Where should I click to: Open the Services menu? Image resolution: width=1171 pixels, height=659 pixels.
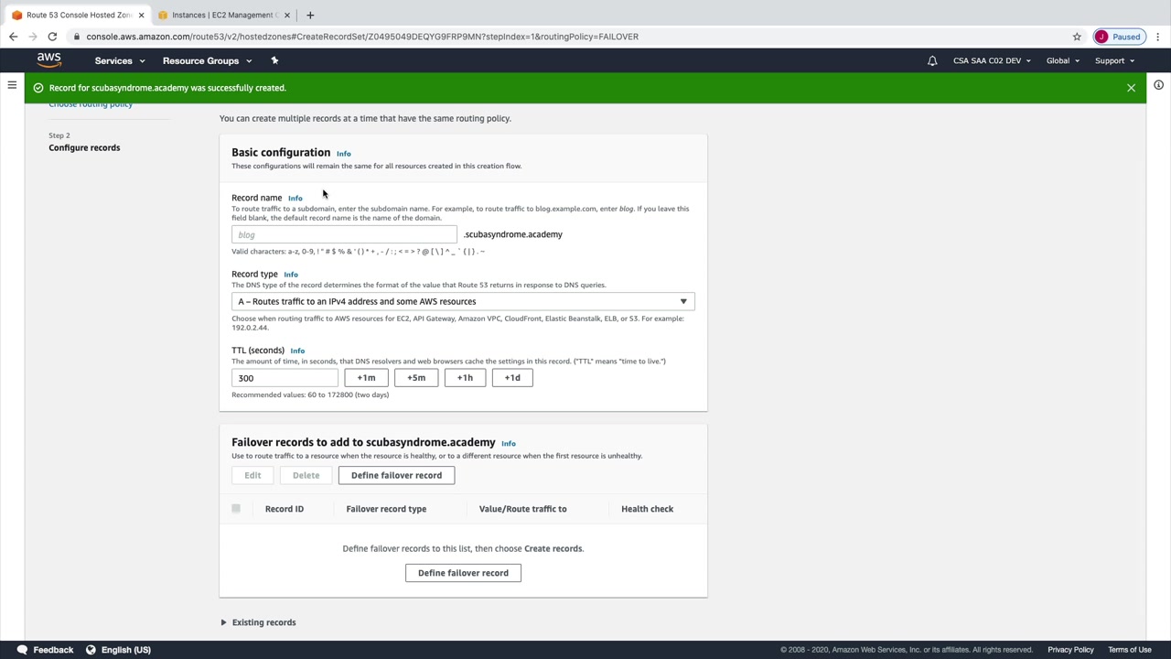[120, 60]
